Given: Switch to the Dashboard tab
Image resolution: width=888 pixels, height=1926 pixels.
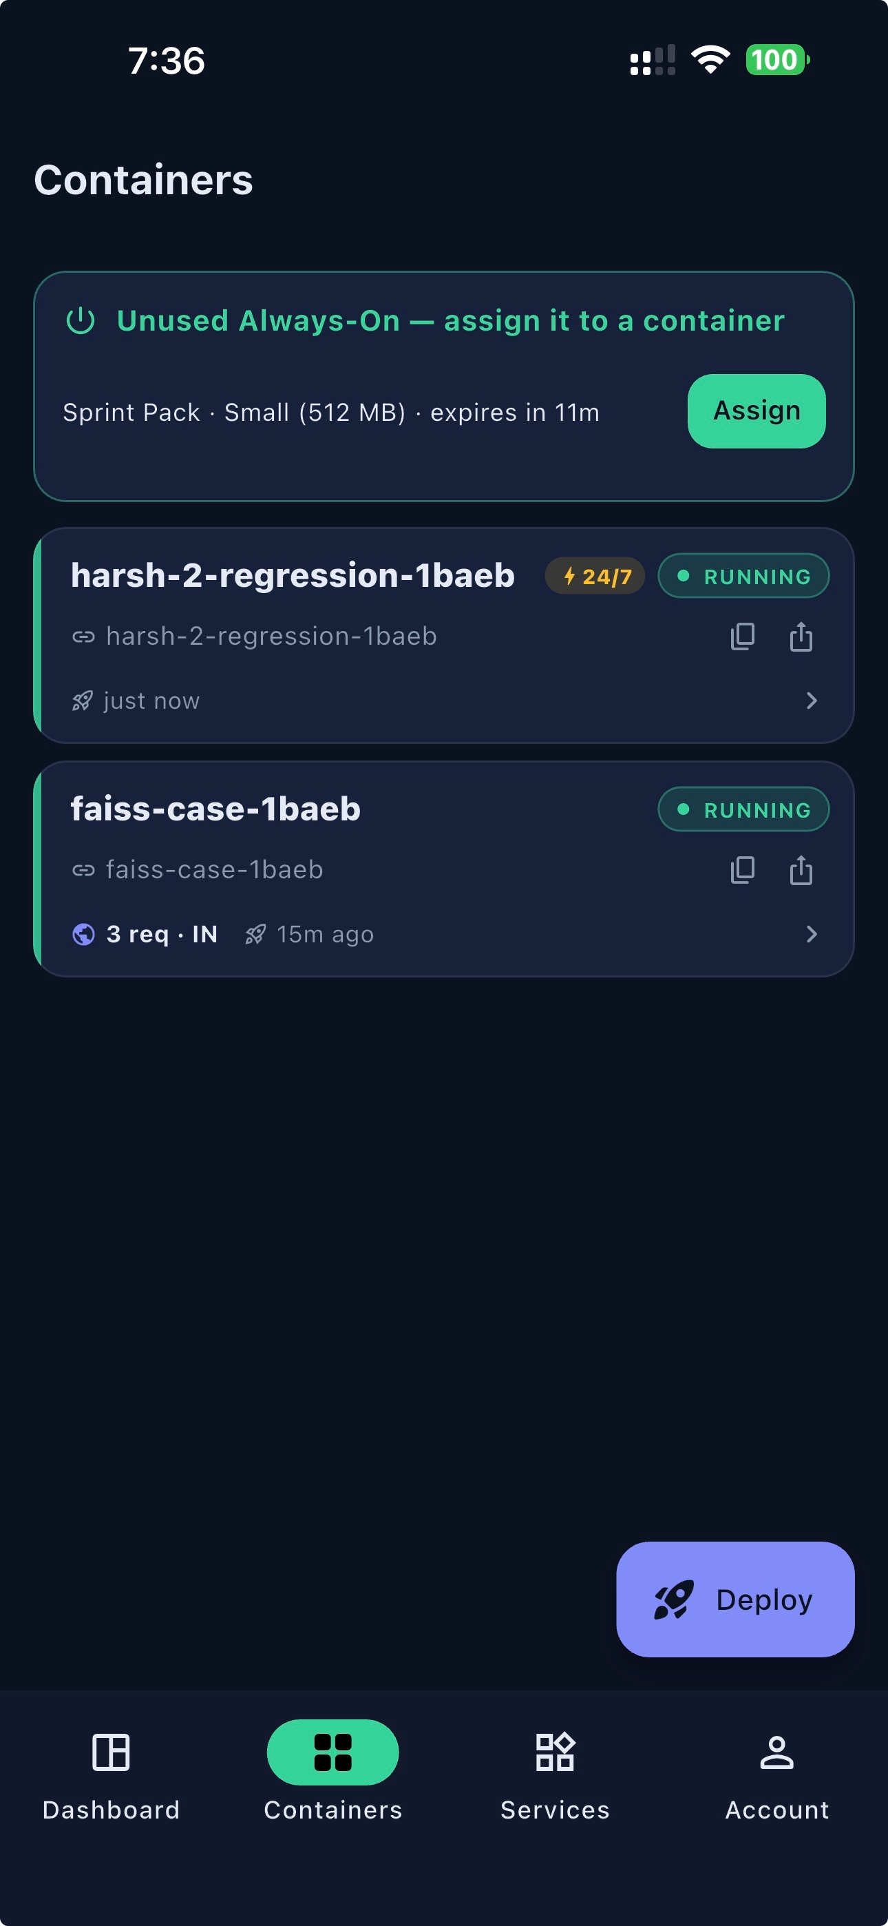Looking at the screenshot, I should [x=111, y=1776].
